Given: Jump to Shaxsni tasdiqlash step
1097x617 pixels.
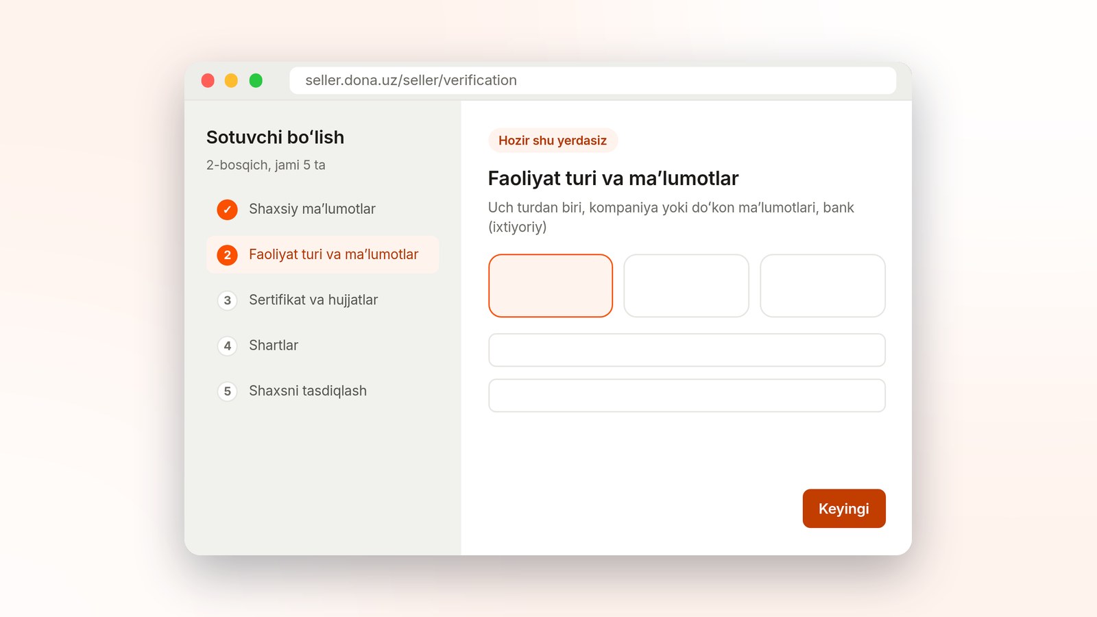Looking at the screenshot, I should coord(322,391).
